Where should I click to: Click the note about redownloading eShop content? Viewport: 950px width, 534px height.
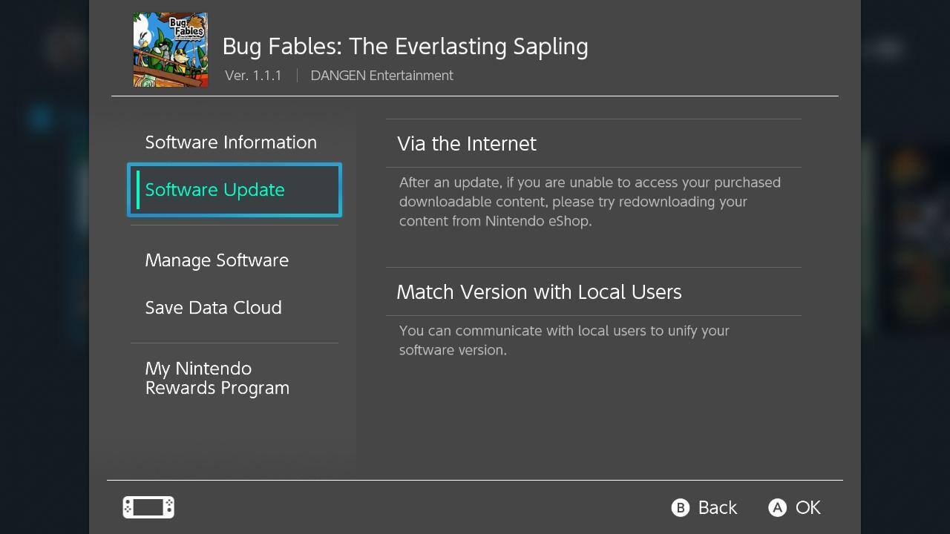point(589,202)
